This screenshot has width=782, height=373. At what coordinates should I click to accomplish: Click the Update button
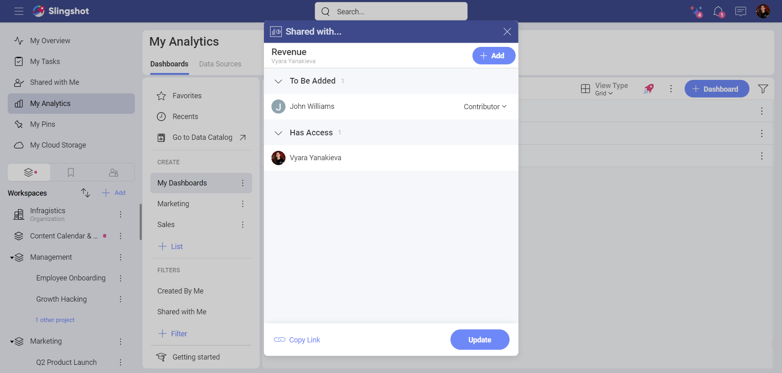(480, 340)
